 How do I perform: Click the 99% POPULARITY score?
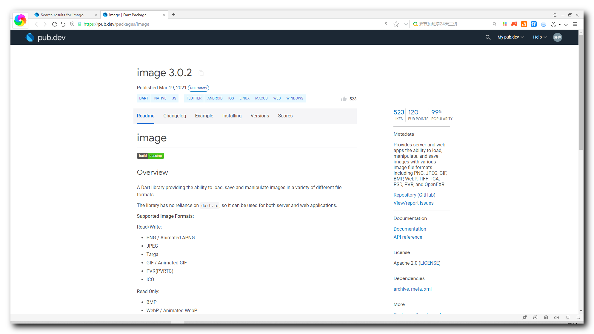[x=442, y=115]
